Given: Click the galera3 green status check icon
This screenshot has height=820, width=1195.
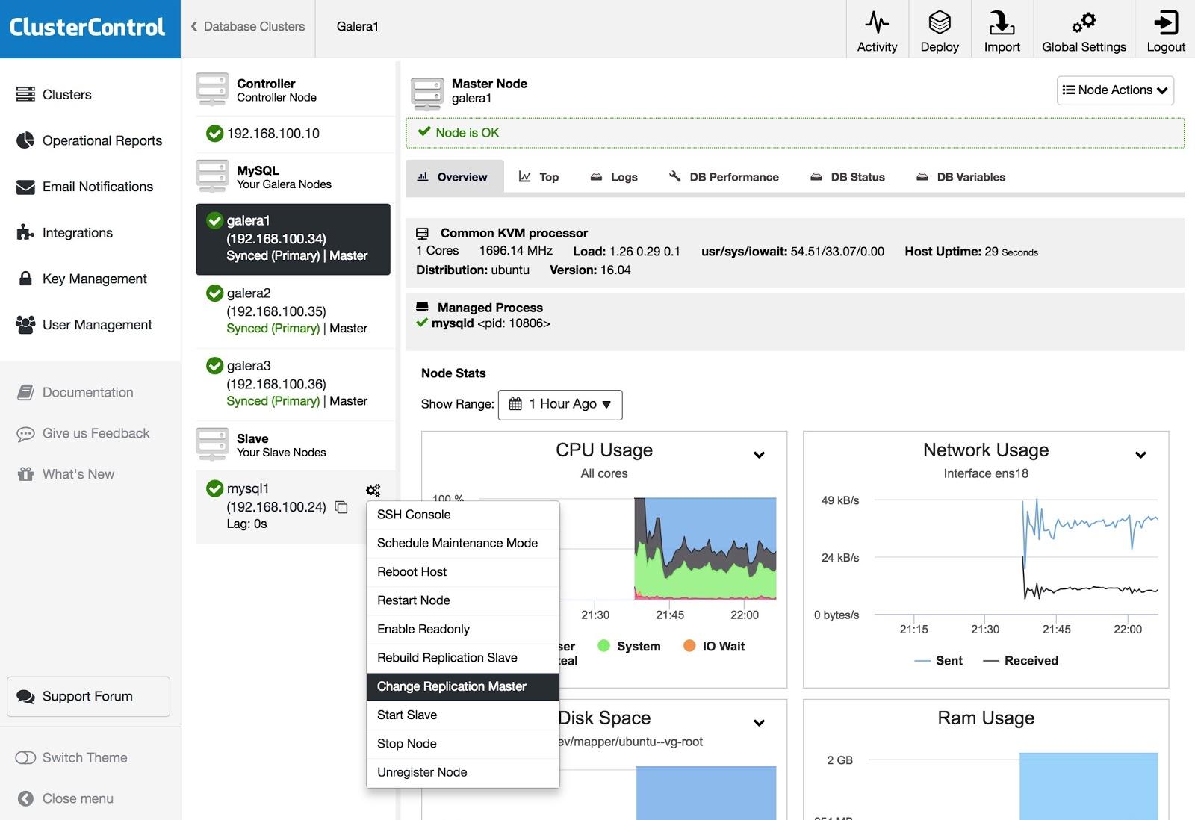Looking at the screenshot, I should tap(214, 365).
